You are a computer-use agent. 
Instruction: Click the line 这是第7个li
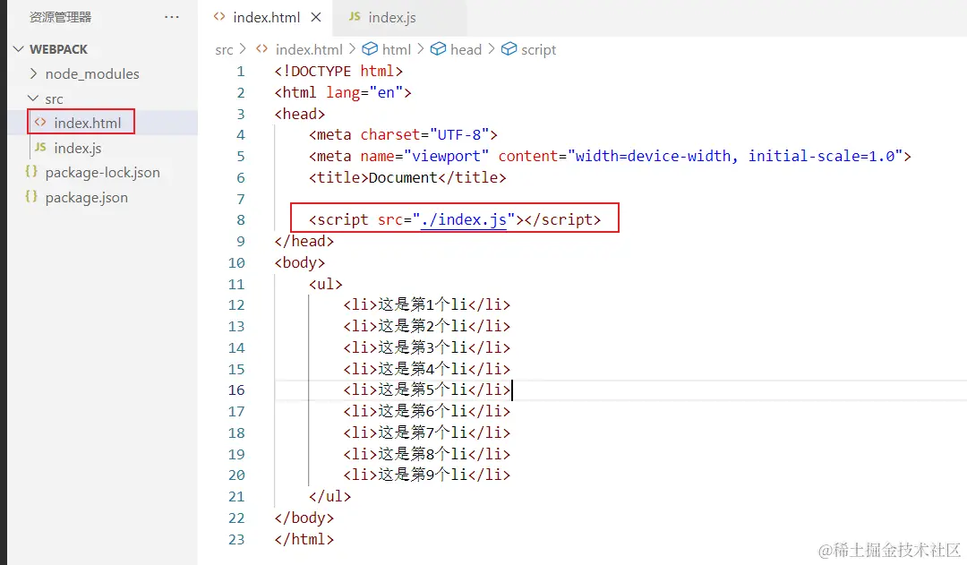pyautogui.click(x=427, y=433)
